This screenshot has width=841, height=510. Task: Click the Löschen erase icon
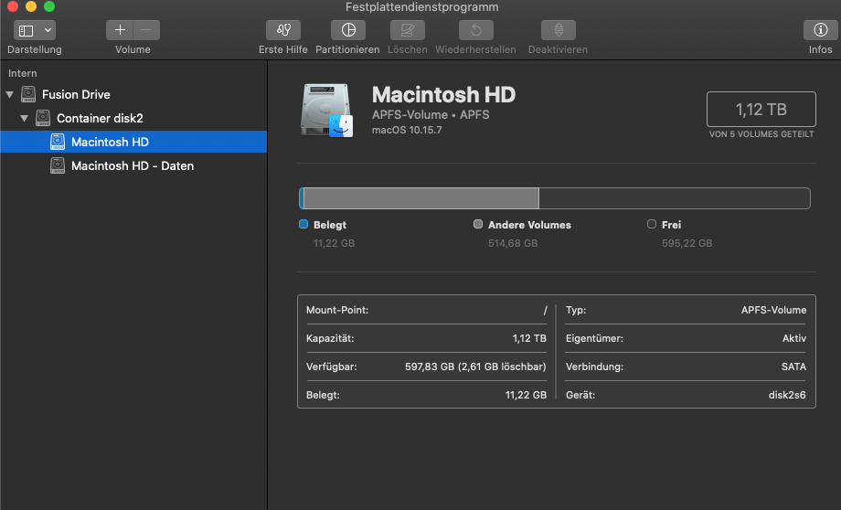(x=407, y=30)
